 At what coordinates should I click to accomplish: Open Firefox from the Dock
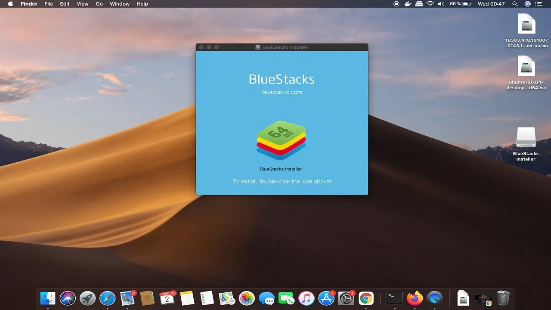(x=415, y=298)
